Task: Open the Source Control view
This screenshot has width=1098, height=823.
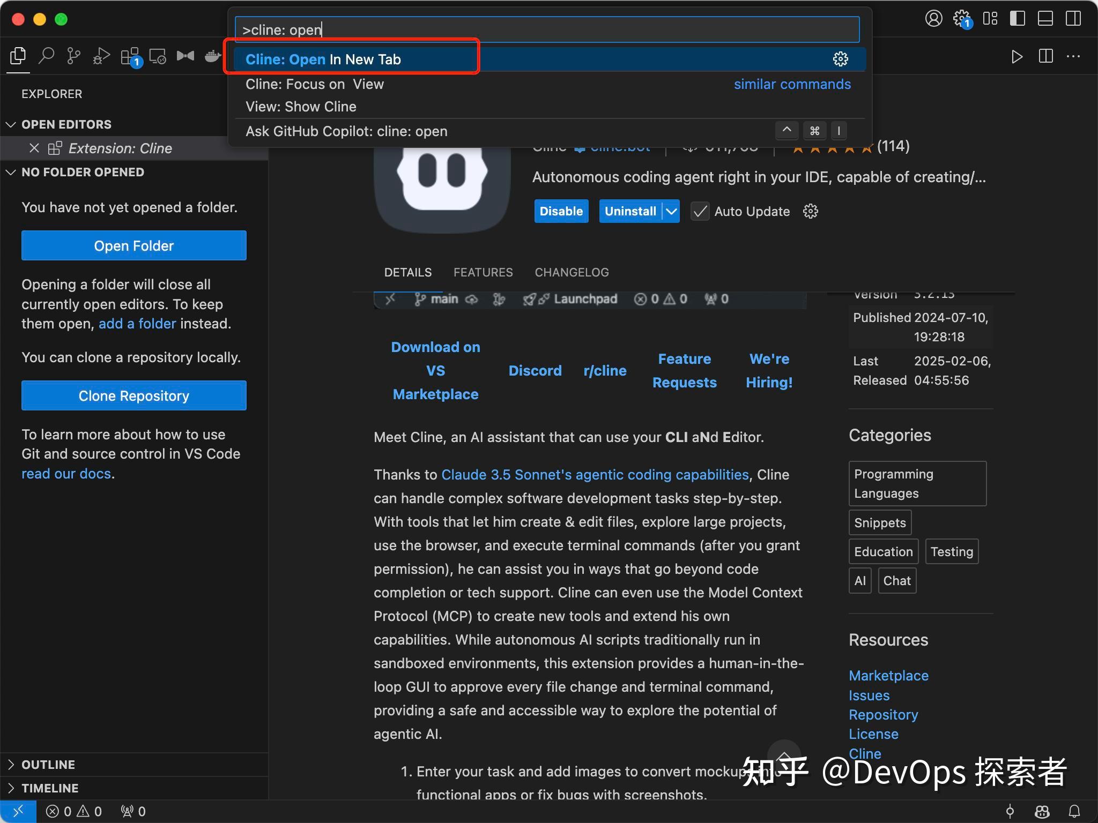Action: pos(73,56)
